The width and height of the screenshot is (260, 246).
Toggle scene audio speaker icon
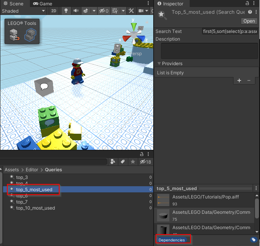point(76,11)
